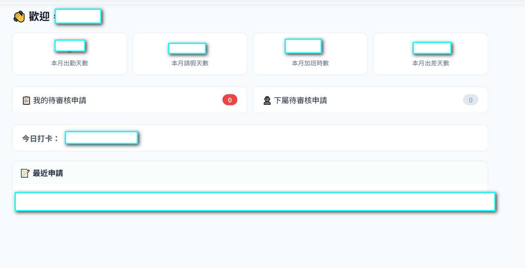Click the 最近申請 heading
525x268 pixels.
click(x=48, y=173)
